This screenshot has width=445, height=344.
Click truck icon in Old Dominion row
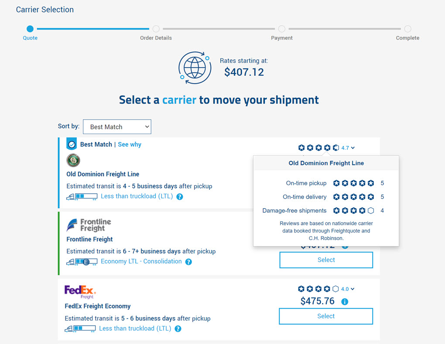pos(82,196)
